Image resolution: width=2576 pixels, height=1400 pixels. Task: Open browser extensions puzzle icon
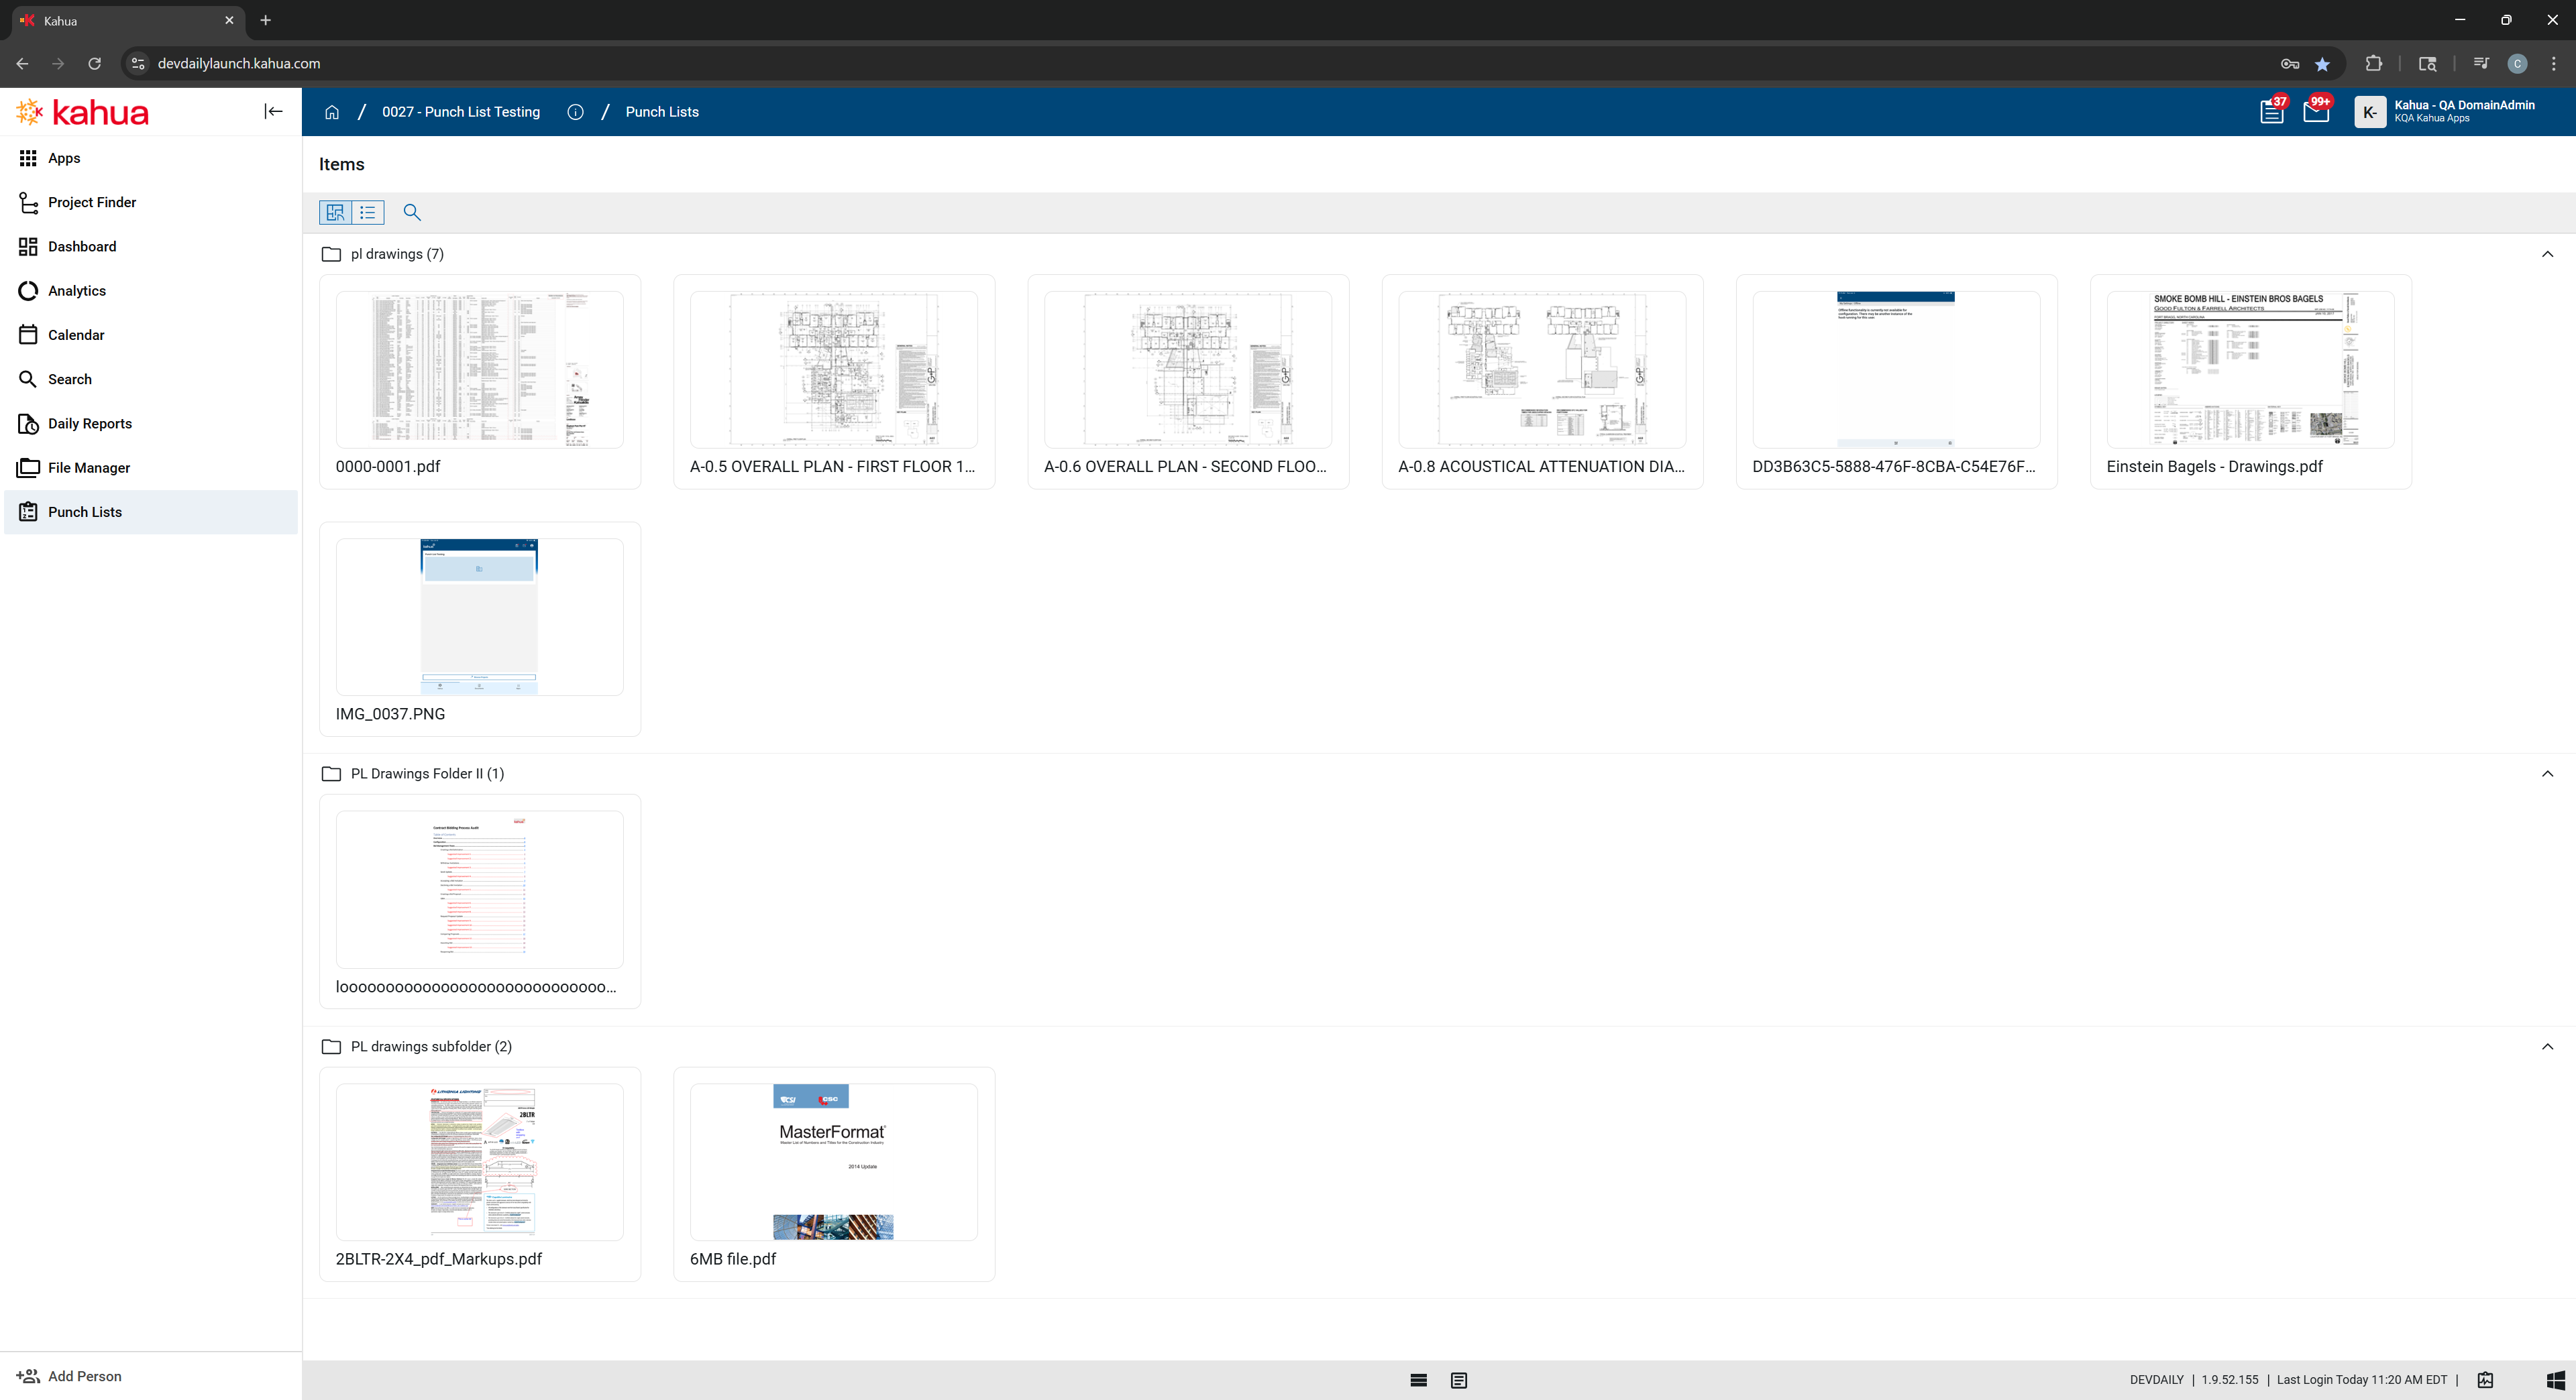coord(2373,64)
